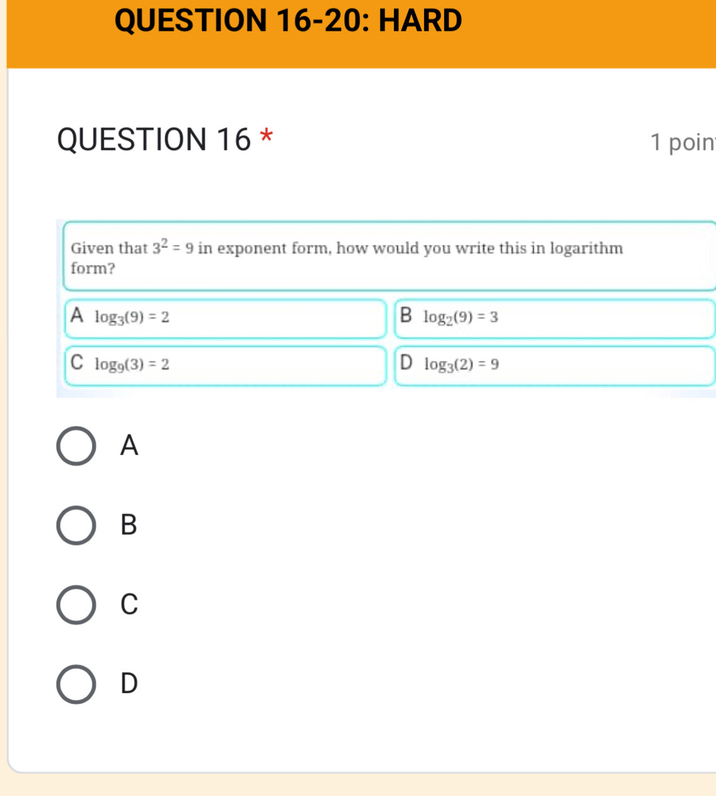Mark the radio button for answer D
Image resolution: width=716 pixels, height=796 pixels.
[x=76, y=684]
